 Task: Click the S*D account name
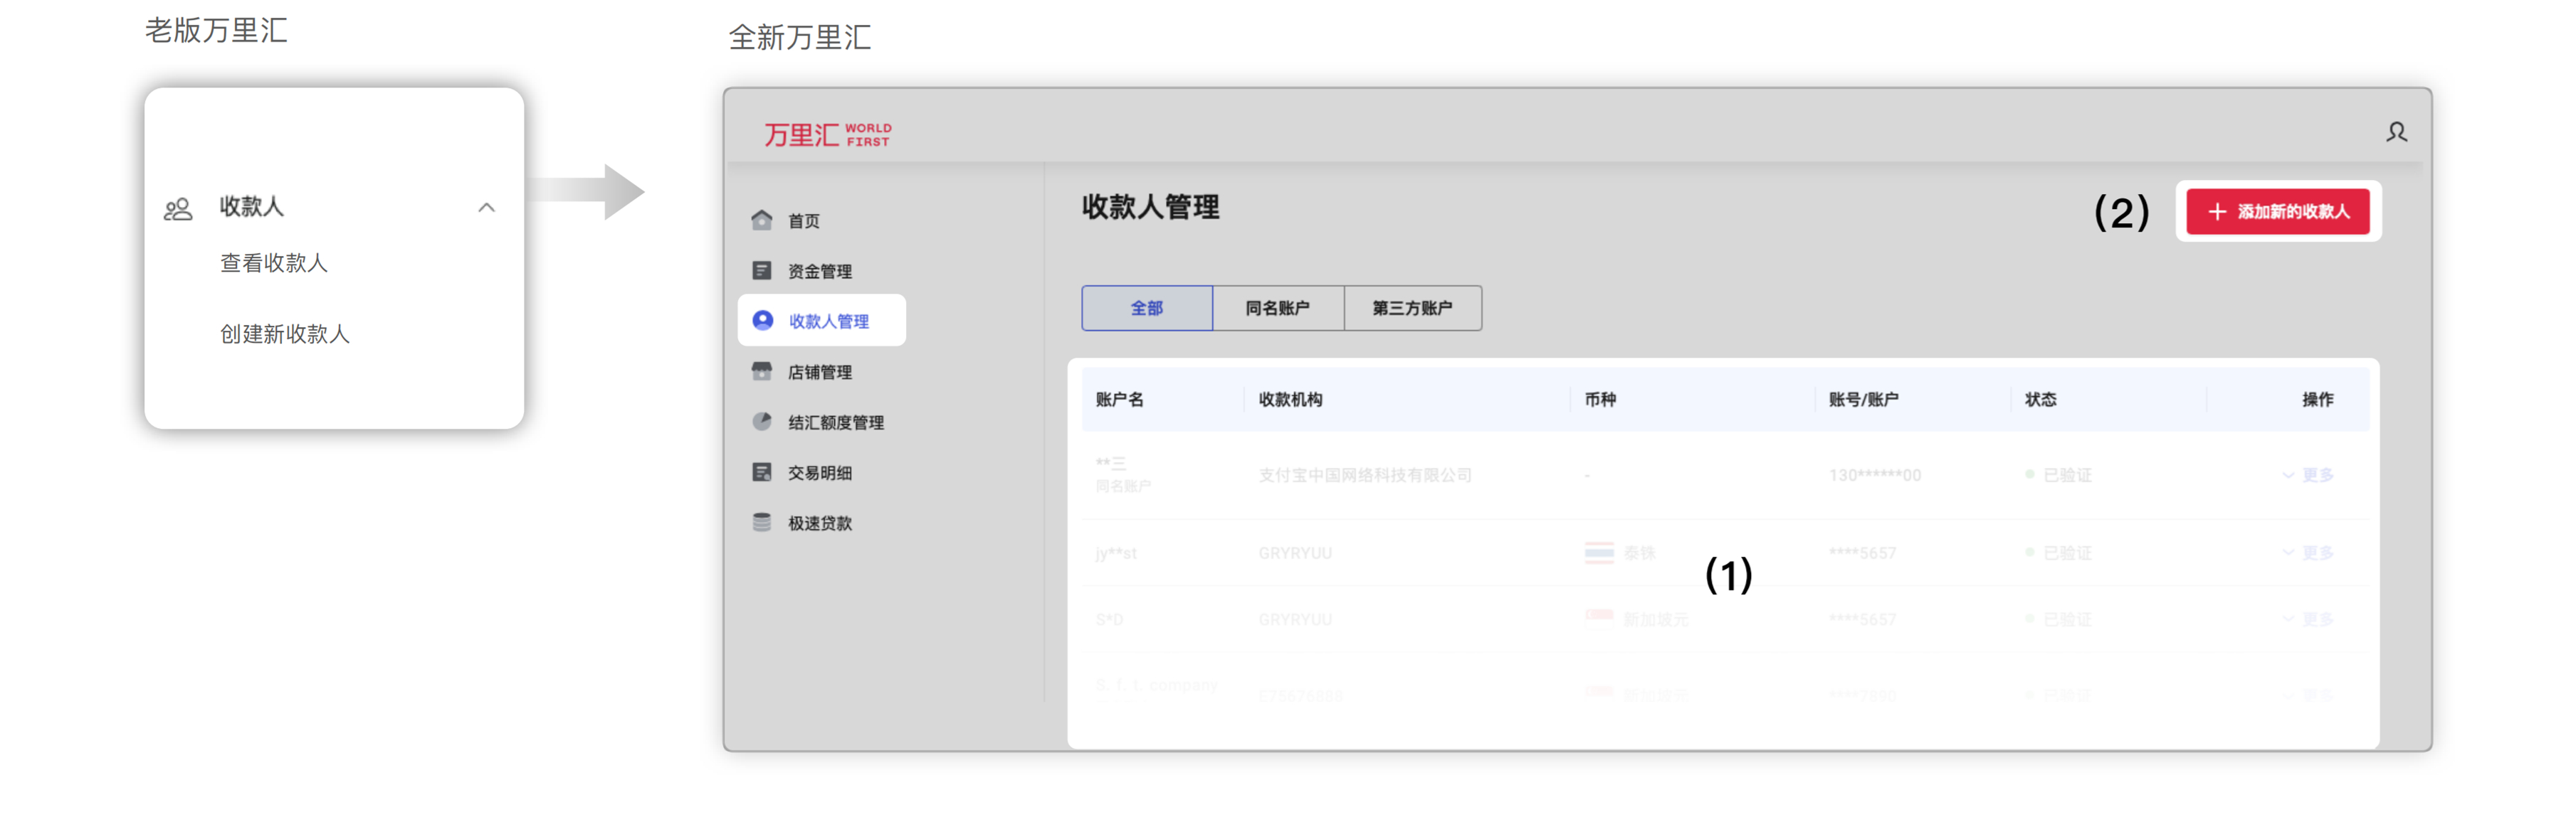[1109, 619]
